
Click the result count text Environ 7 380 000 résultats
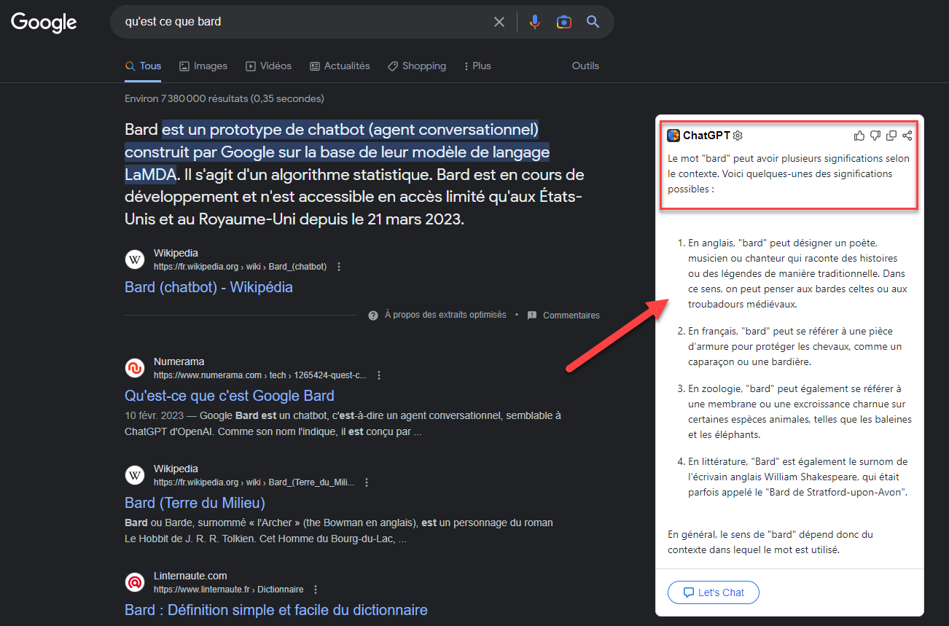point(224,98)
